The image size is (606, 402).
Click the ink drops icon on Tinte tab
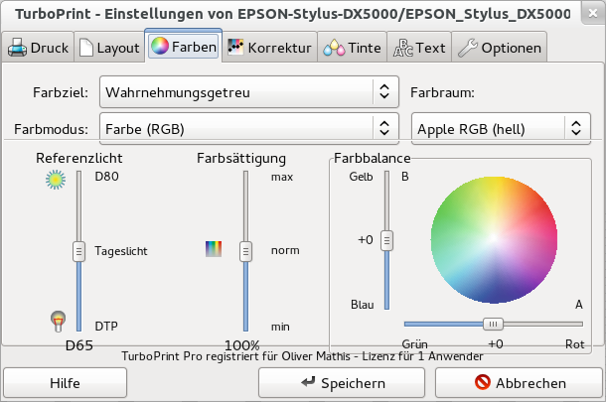[x=336, y=48]
